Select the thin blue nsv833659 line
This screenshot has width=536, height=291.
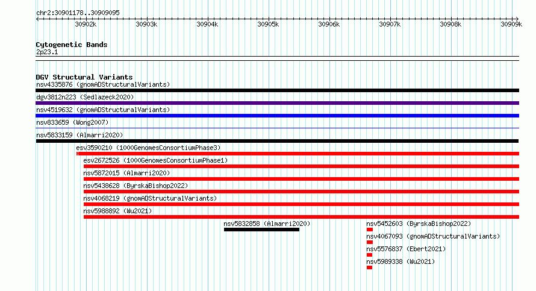tap(277, 128)
